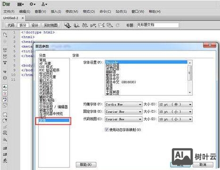Open the 固定字体 Courier New dropdown
This screenshot has width=220, height=170.
123,112
